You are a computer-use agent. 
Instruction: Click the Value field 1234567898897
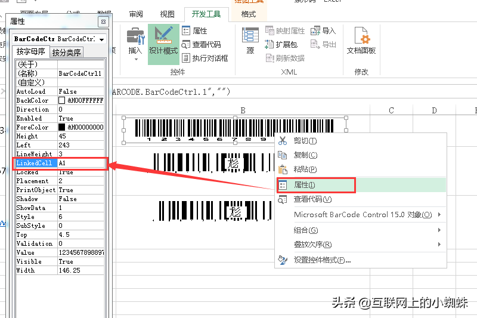pyautogui.click(x=81, y=252)
